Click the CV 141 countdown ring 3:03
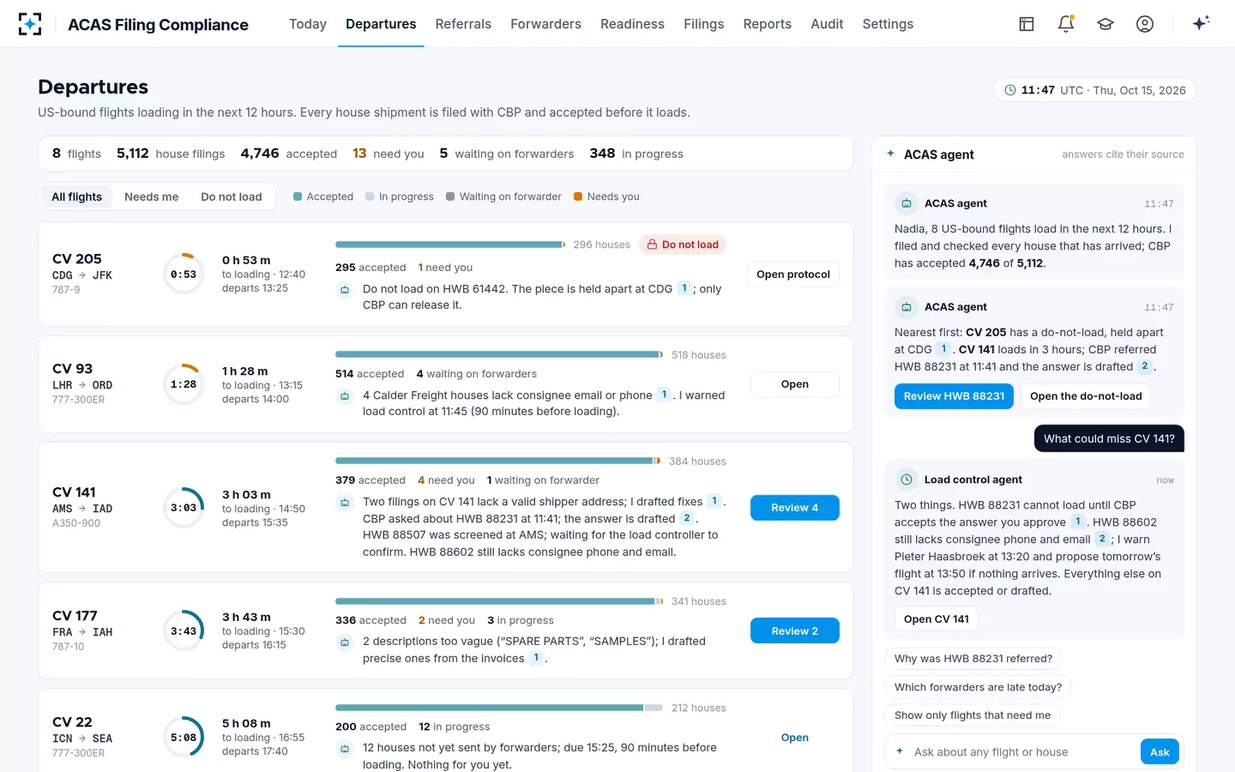1235x772 pixels. click(184, 508)
